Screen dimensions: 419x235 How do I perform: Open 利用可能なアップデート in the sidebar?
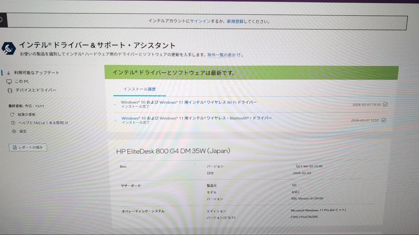[x=36, y=73]
